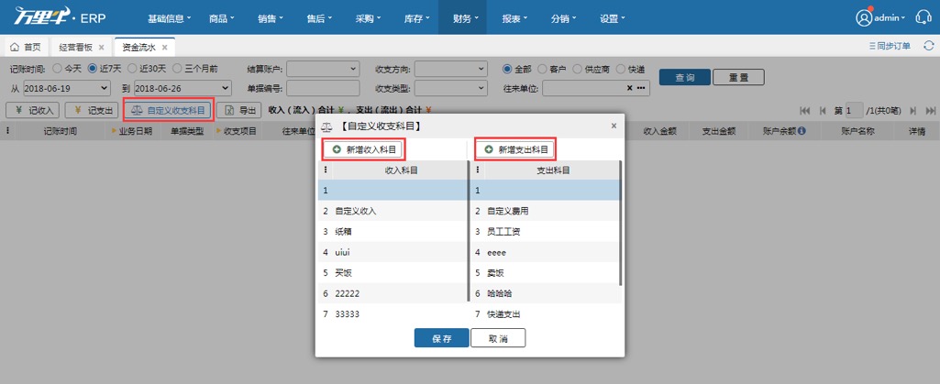Open the 基础信息 menu
The width and height of the screenshot is (940, 384).
(169, 18)
